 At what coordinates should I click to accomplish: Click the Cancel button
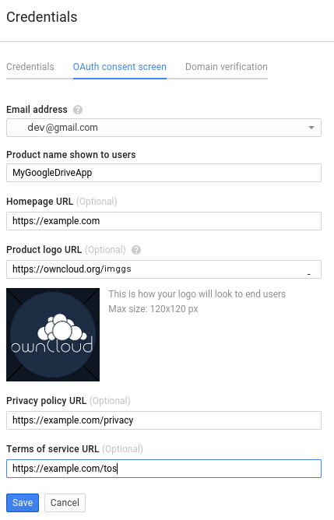pyautogui.click(x=65, y=503)
